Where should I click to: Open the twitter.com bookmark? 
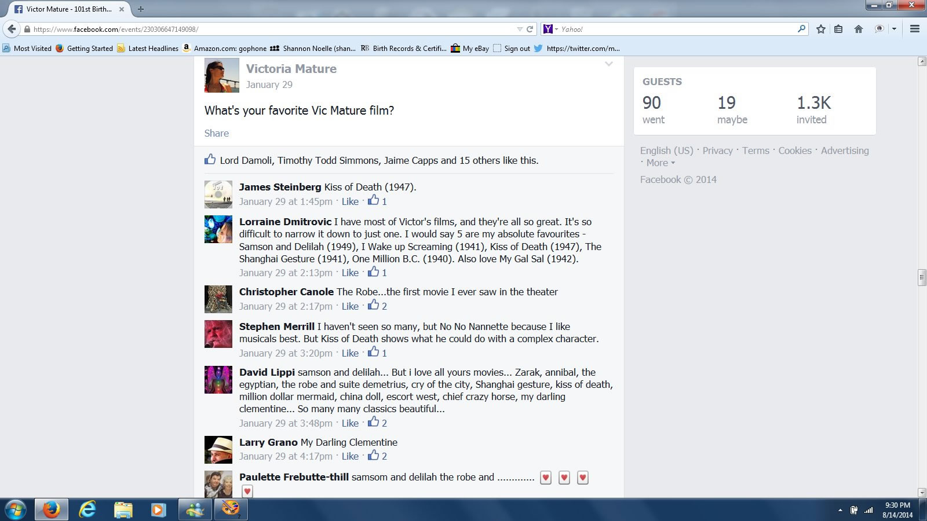tap(577, 48)
